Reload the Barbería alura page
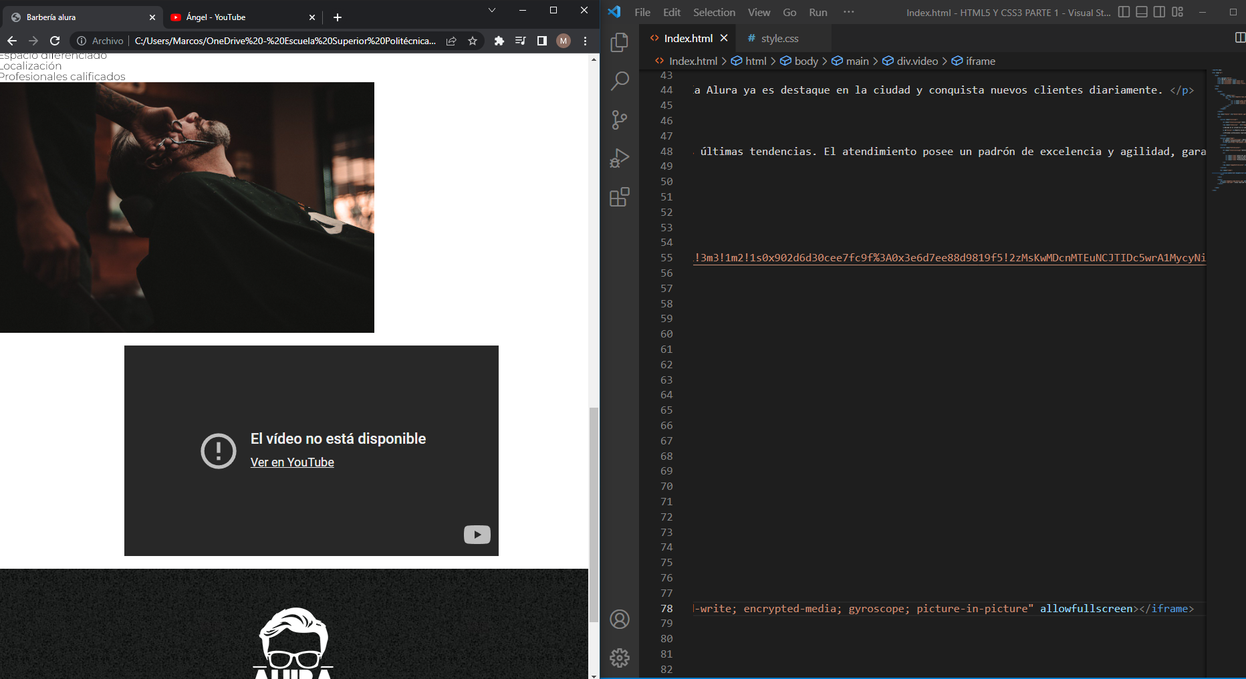This screenshot has height=679, width=1246. 55,41
